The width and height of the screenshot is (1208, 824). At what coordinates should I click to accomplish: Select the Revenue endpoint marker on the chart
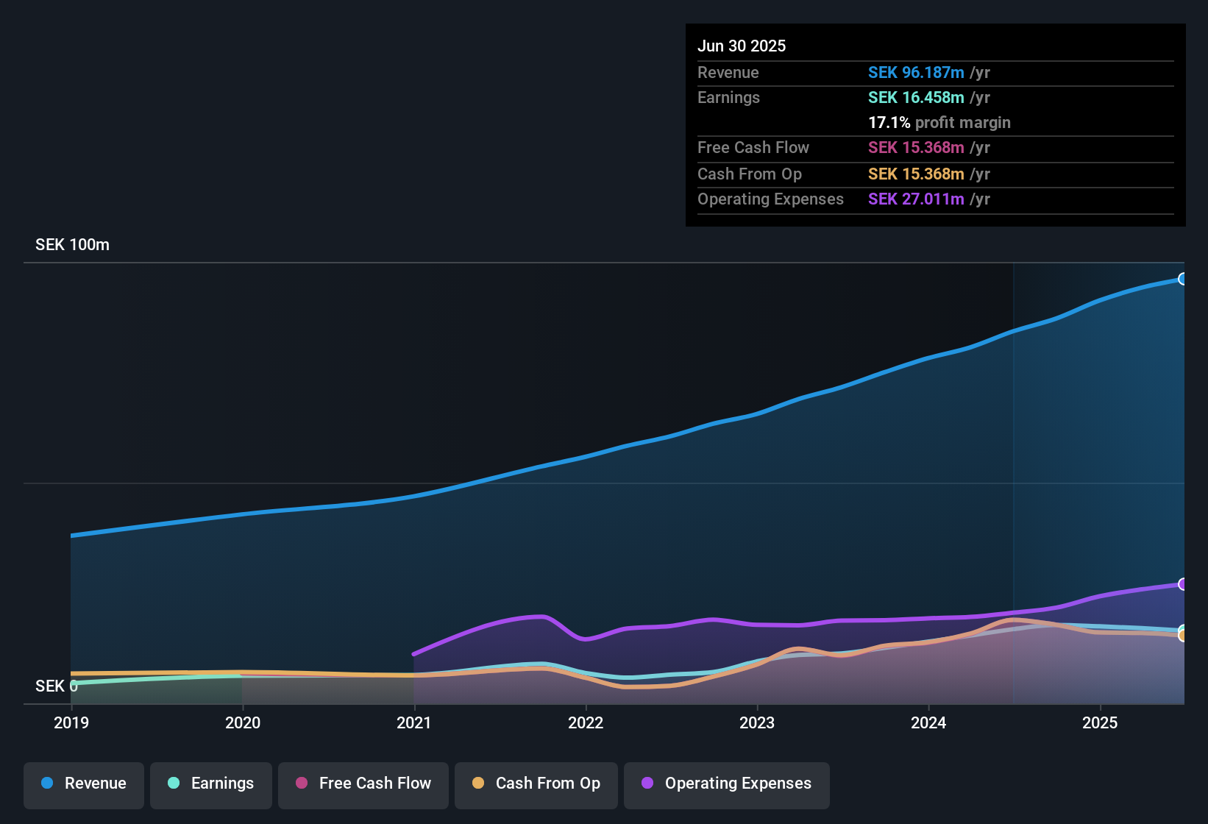pos(1183,279)
